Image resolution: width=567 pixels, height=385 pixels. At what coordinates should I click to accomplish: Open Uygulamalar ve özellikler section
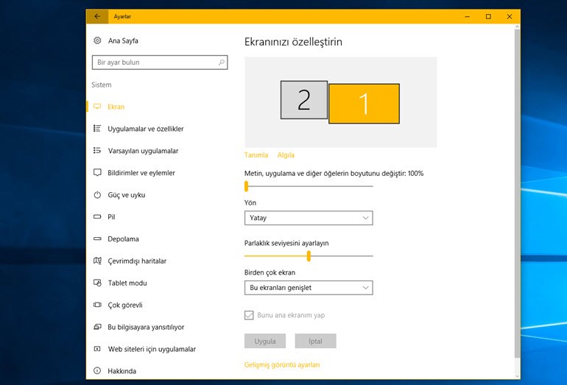pyautogui.click(x=145, y=129)
